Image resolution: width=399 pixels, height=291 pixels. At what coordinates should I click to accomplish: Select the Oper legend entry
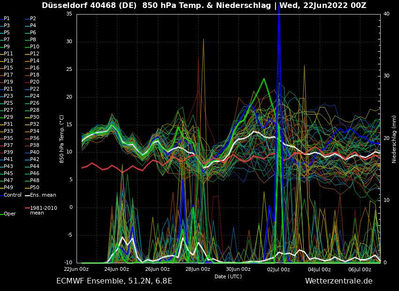(x=10, y=214)
